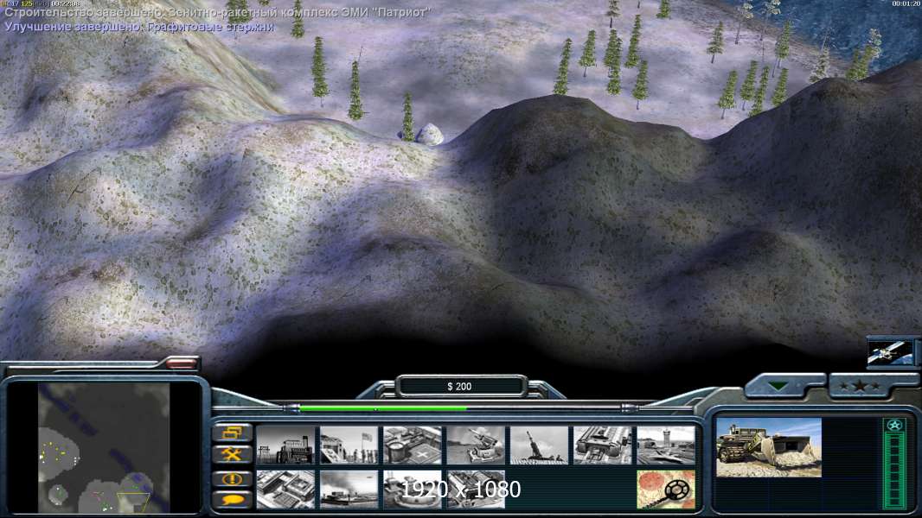Toggle the red button above the minimap
Viewport: 922px width, 518px height.
181,363
